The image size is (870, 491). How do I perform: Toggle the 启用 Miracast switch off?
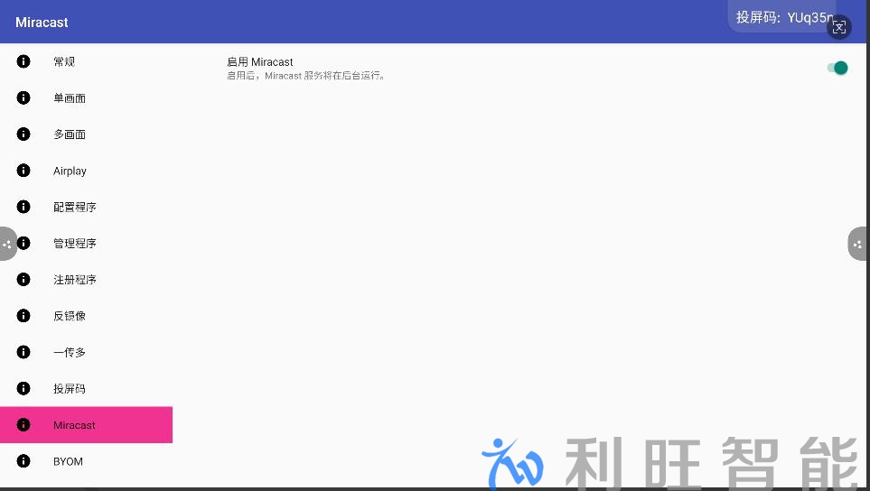[x=837, y=68]
